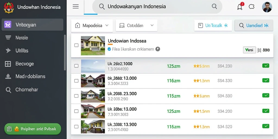The width and height of the screenshot is (278, 139).
Task: Toggle green checkmark in 334.200 row
Action: click(266, 111)
